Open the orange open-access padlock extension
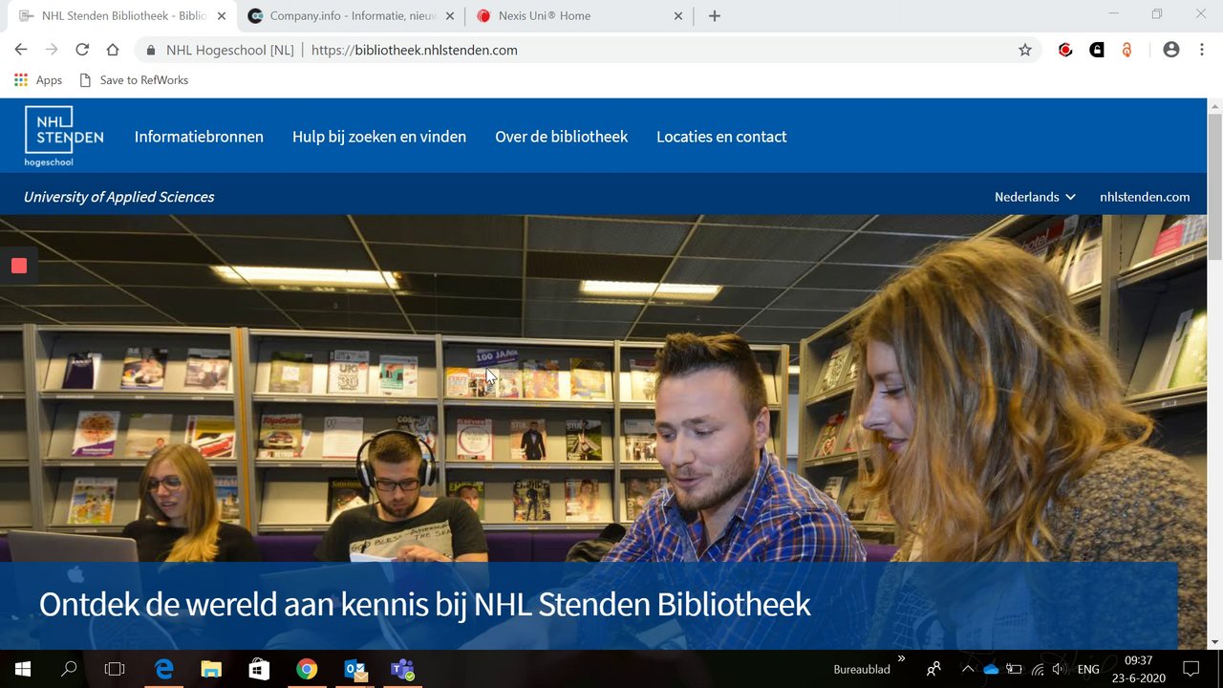 click(x=1126, y=50)
